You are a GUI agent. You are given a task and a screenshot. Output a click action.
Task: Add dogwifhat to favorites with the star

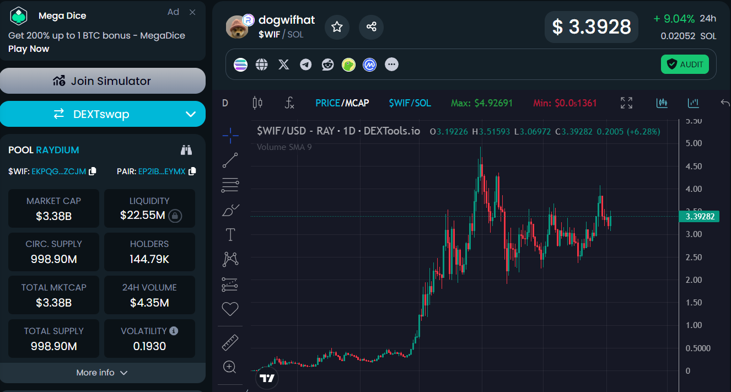tap(337, 26)
